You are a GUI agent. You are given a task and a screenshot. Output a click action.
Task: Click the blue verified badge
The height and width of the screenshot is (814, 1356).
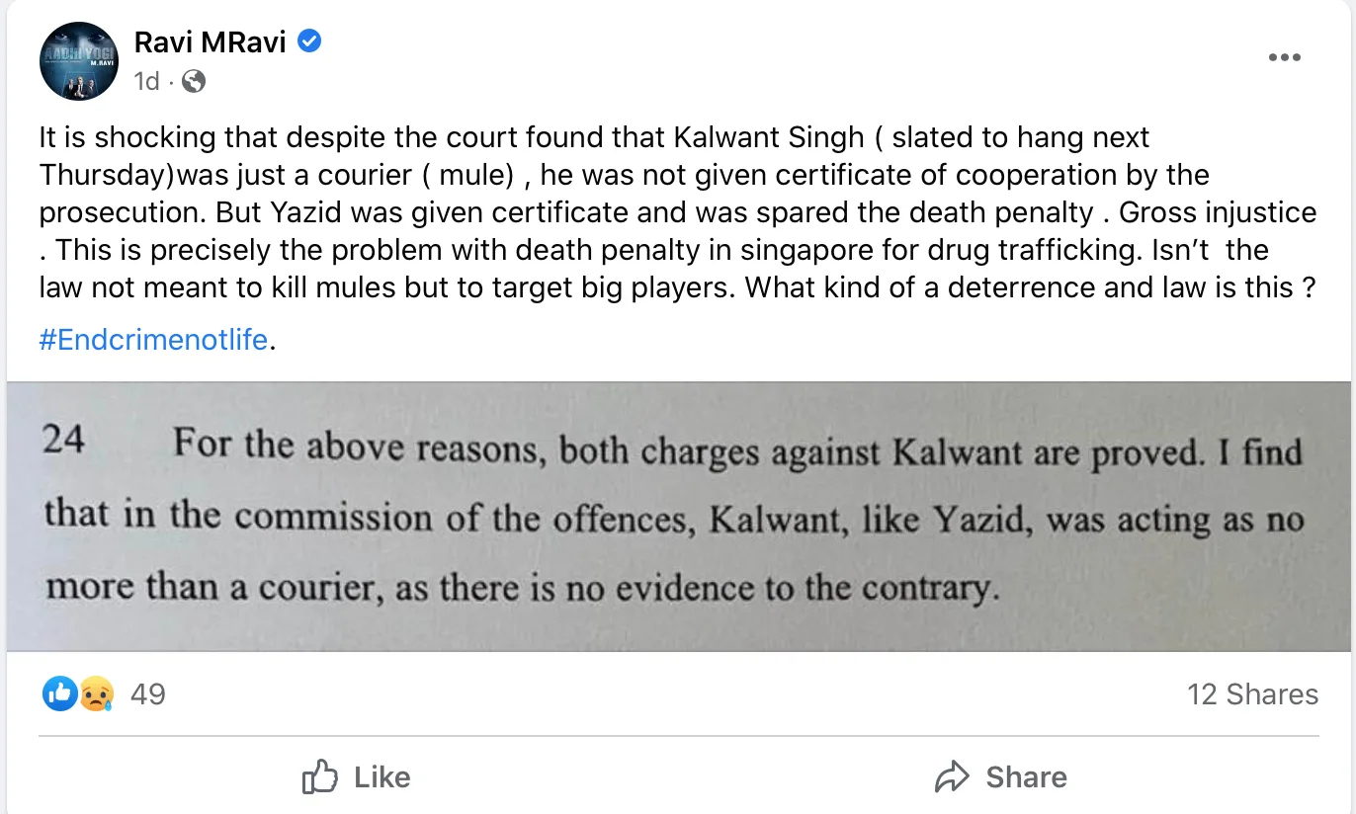point(308,42)
